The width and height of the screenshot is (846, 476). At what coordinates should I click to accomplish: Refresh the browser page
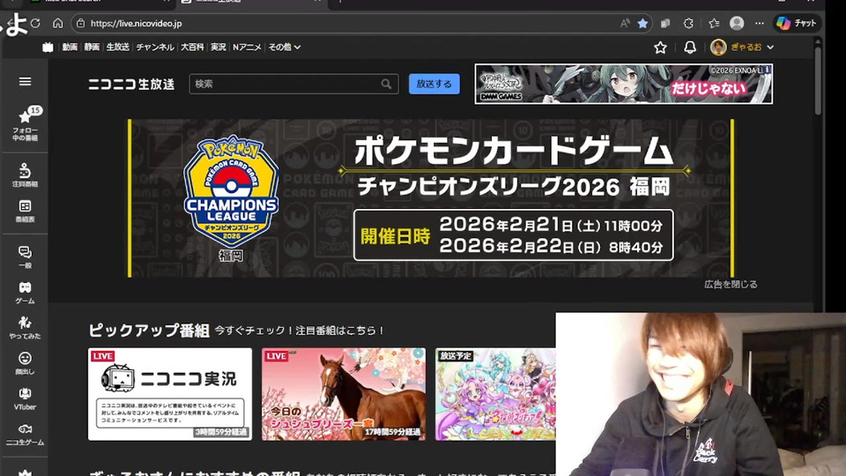point(35,23)
